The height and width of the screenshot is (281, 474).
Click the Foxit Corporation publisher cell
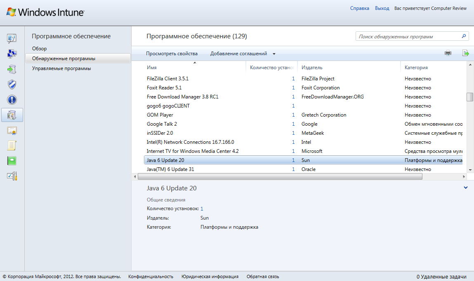pyautogui.click(x=321, y=87)
